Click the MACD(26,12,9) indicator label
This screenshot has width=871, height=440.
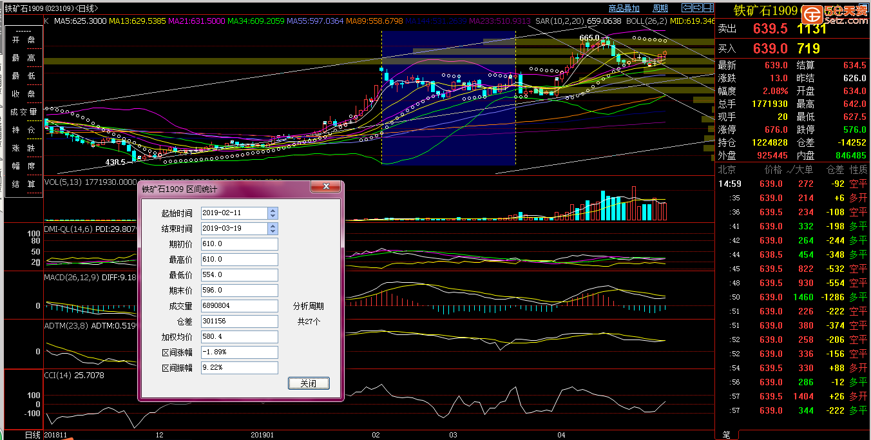(x=71, y=278)
